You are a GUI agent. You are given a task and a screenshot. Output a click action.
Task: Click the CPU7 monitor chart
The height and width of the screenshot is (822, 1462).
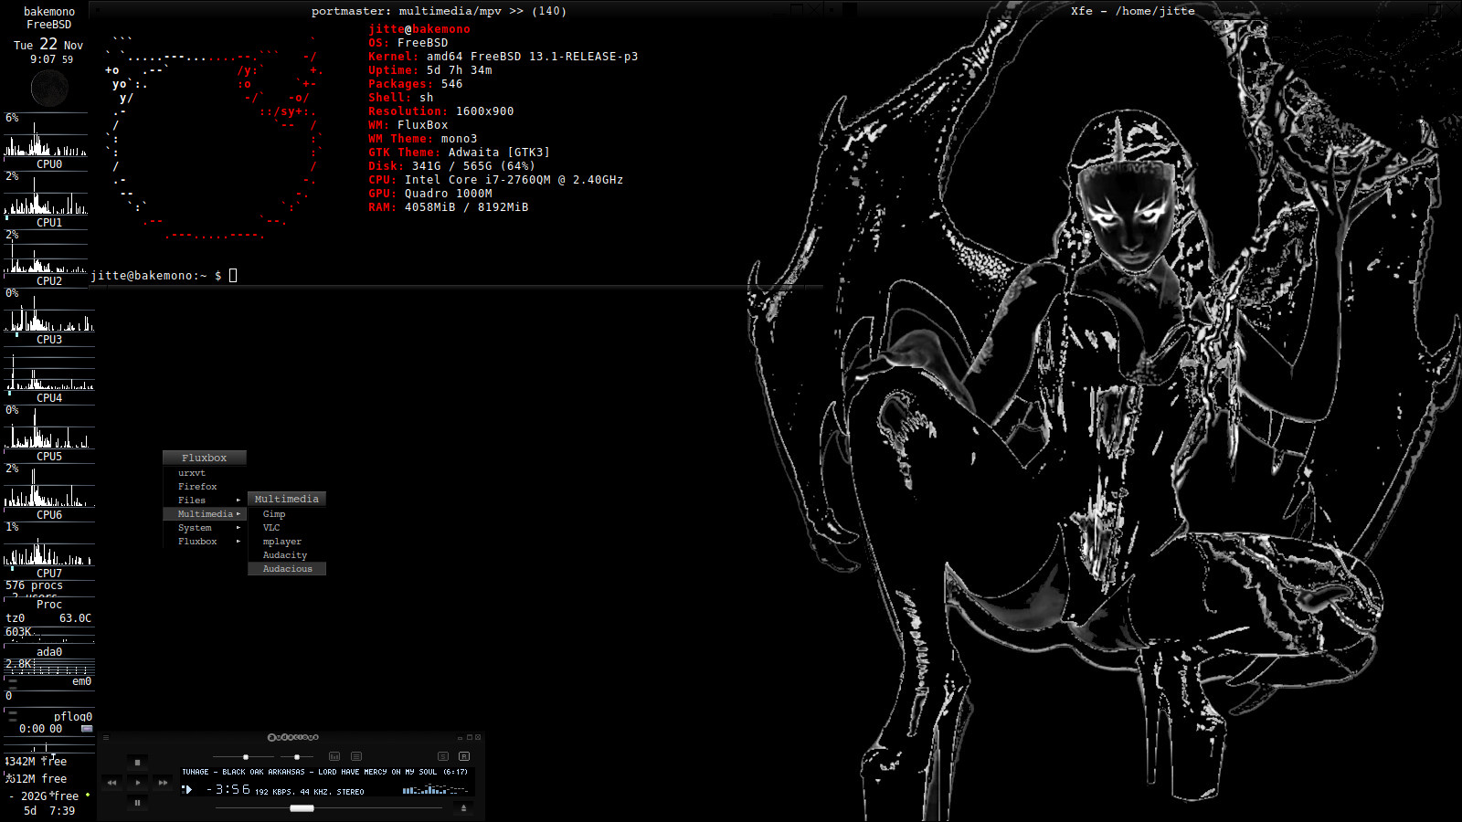click(48, 545)
